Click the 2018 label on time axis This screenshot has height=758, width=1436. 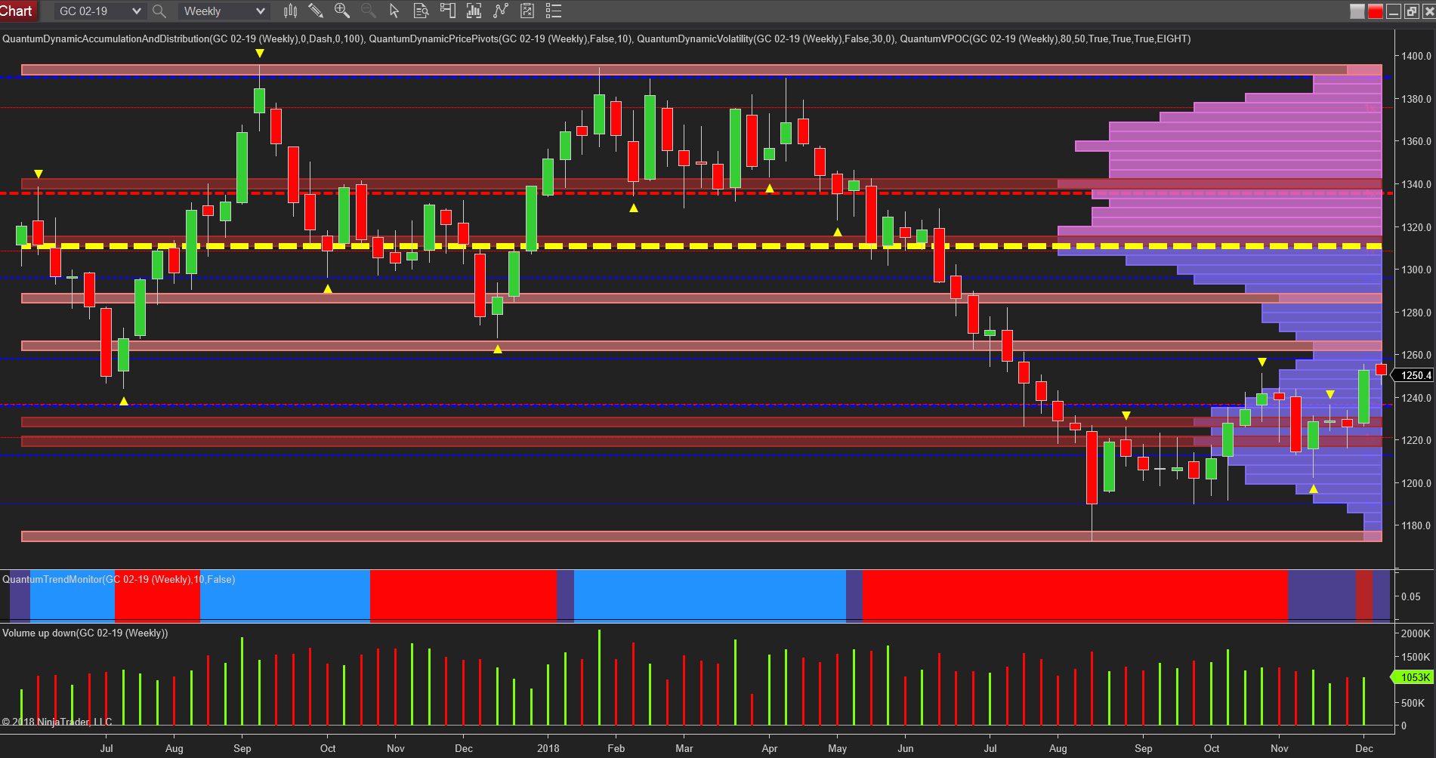coord(548,748)
